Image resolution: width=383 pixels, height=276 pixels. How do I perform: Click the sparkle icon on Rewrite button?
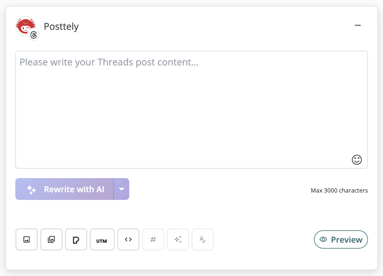coord(31,189)
